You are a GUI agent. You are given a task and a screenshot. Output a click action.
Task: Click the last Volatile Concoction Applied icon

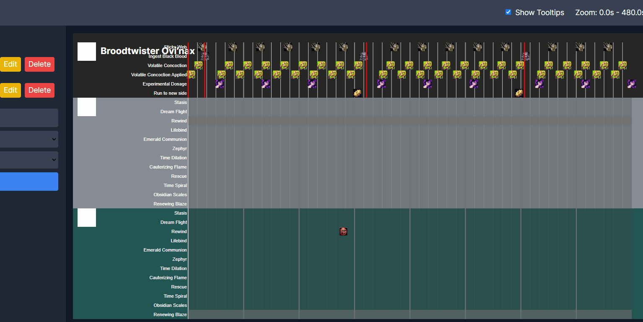[615, 75]
